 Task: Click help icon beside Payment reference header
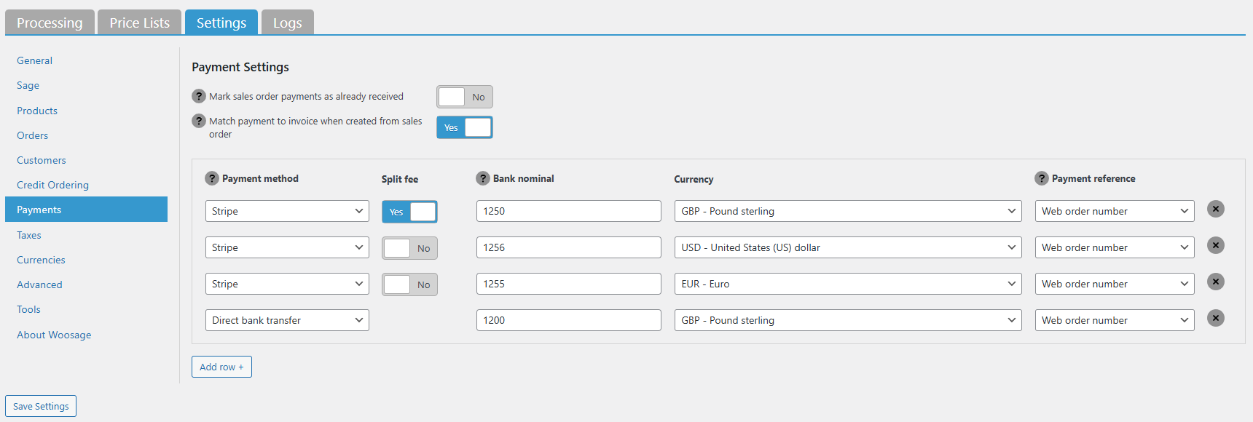coord(1042,178)
